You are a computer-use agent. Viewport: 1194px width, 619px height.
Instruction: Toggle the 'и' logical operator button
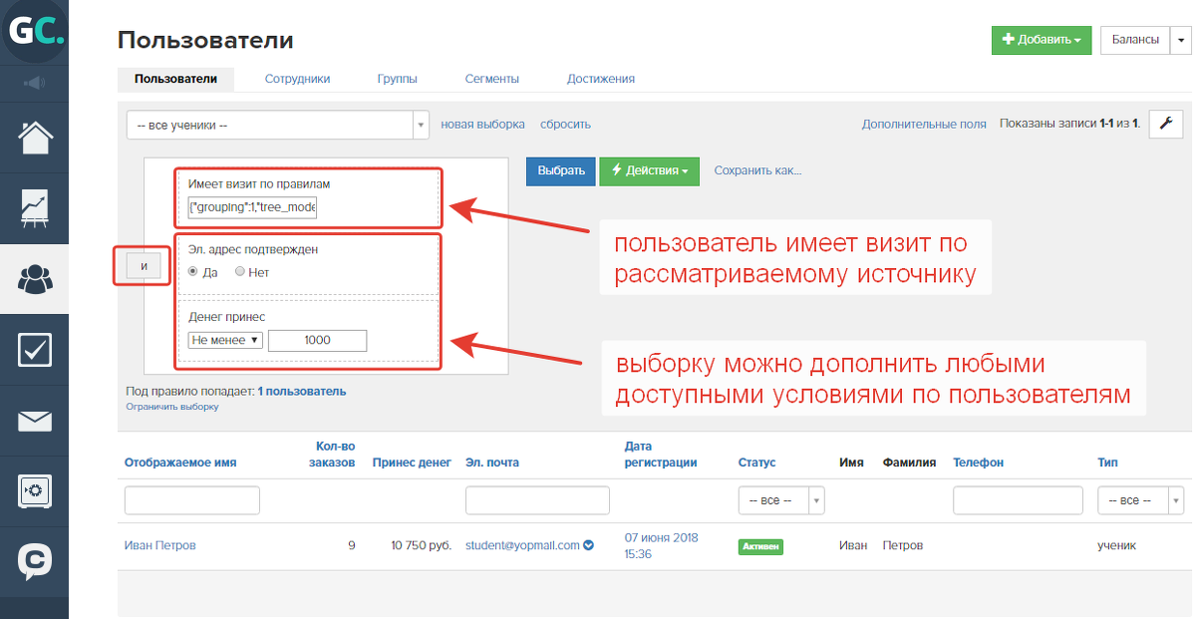(x=144, y=266)
